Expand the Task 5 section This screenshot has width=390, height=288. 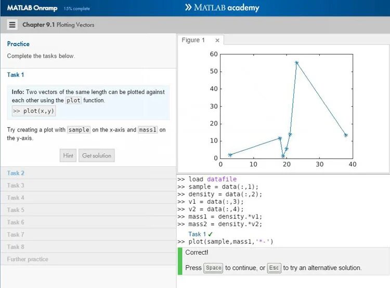coord(88,210)
